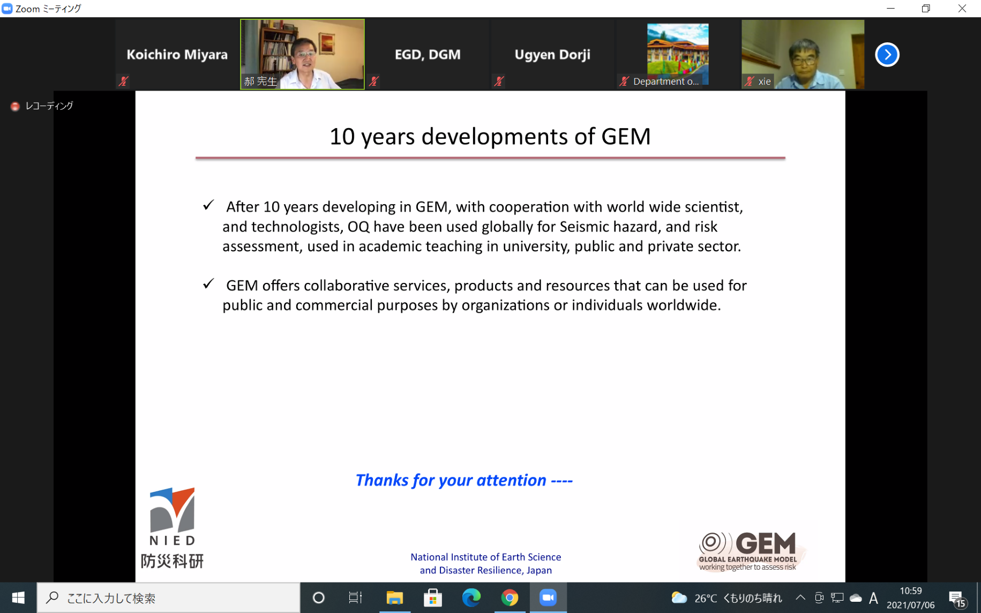981x613 pixels.
Task: Open clock and calendar 10:59 2021/07/06
Action: pos(911,597)
